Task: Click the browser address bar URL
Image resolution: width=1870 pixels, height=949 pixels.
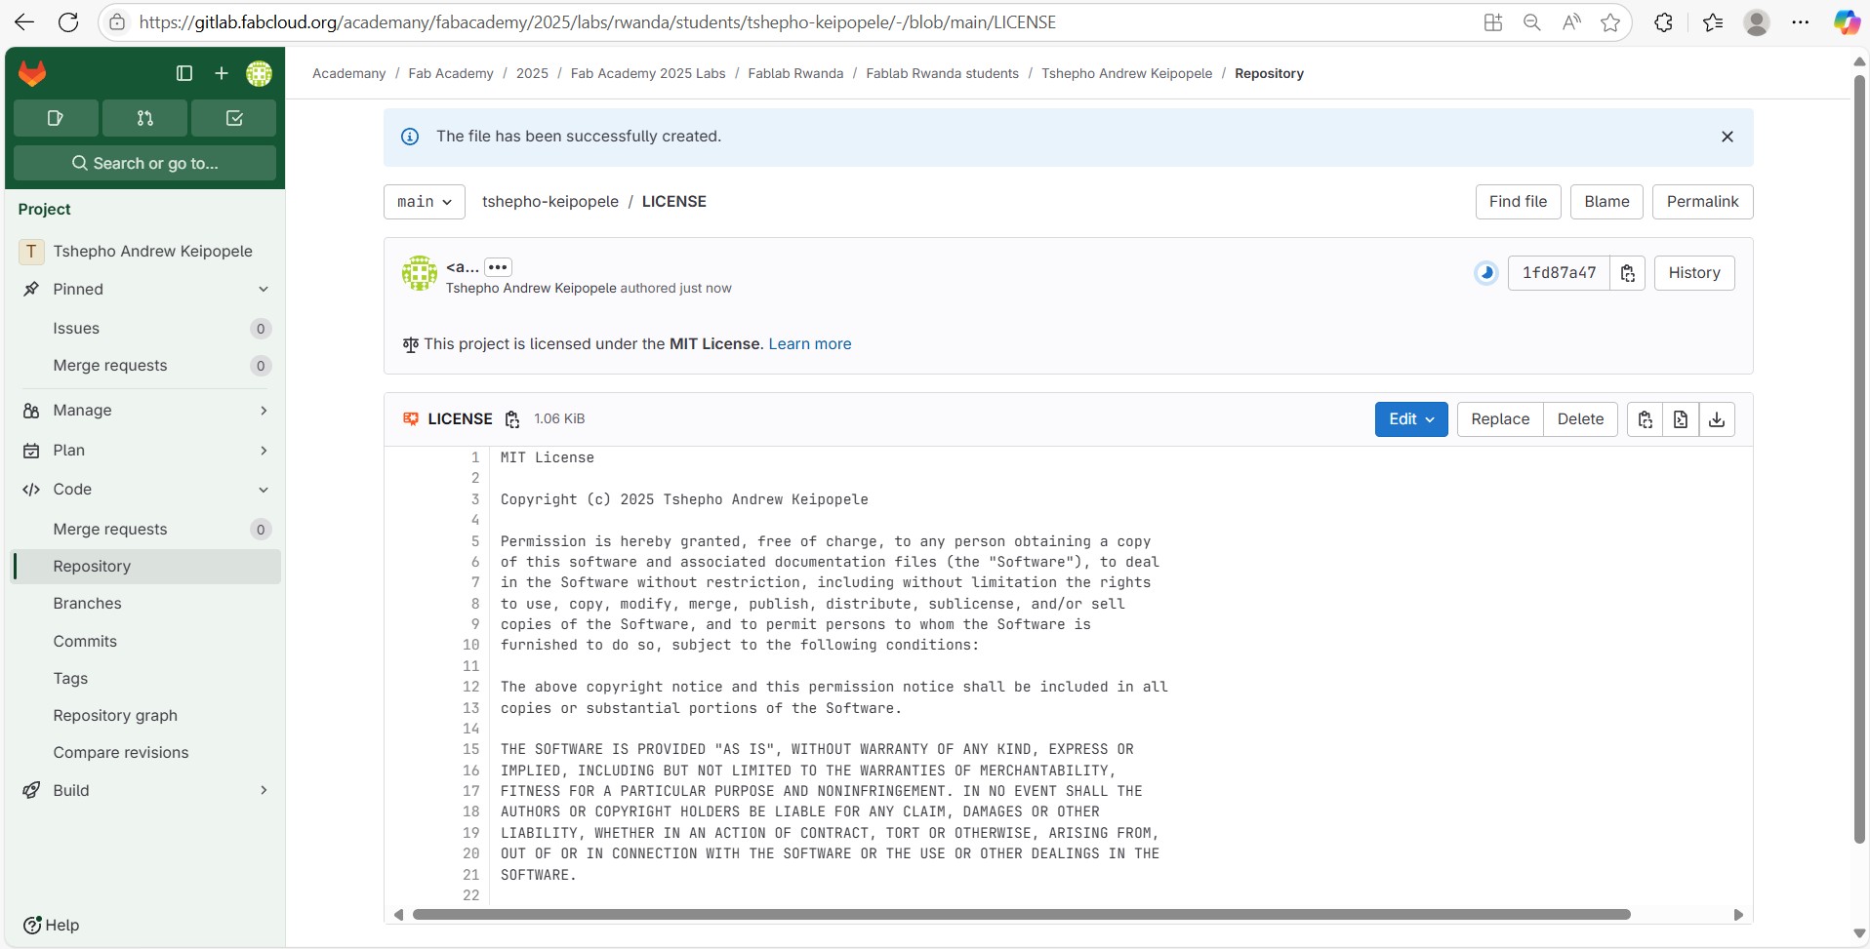Action: tap(597, 22)
